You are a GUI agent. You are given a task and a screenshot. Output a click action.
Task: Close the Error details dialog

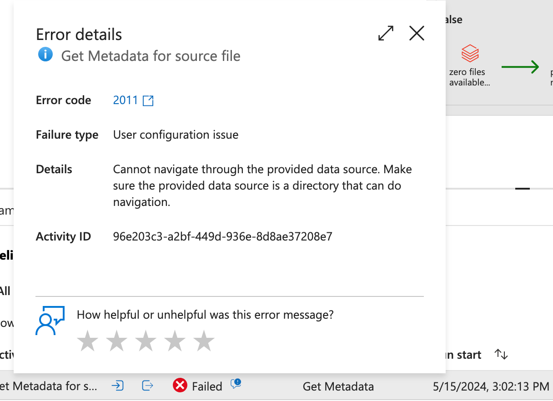pos(417,33)
